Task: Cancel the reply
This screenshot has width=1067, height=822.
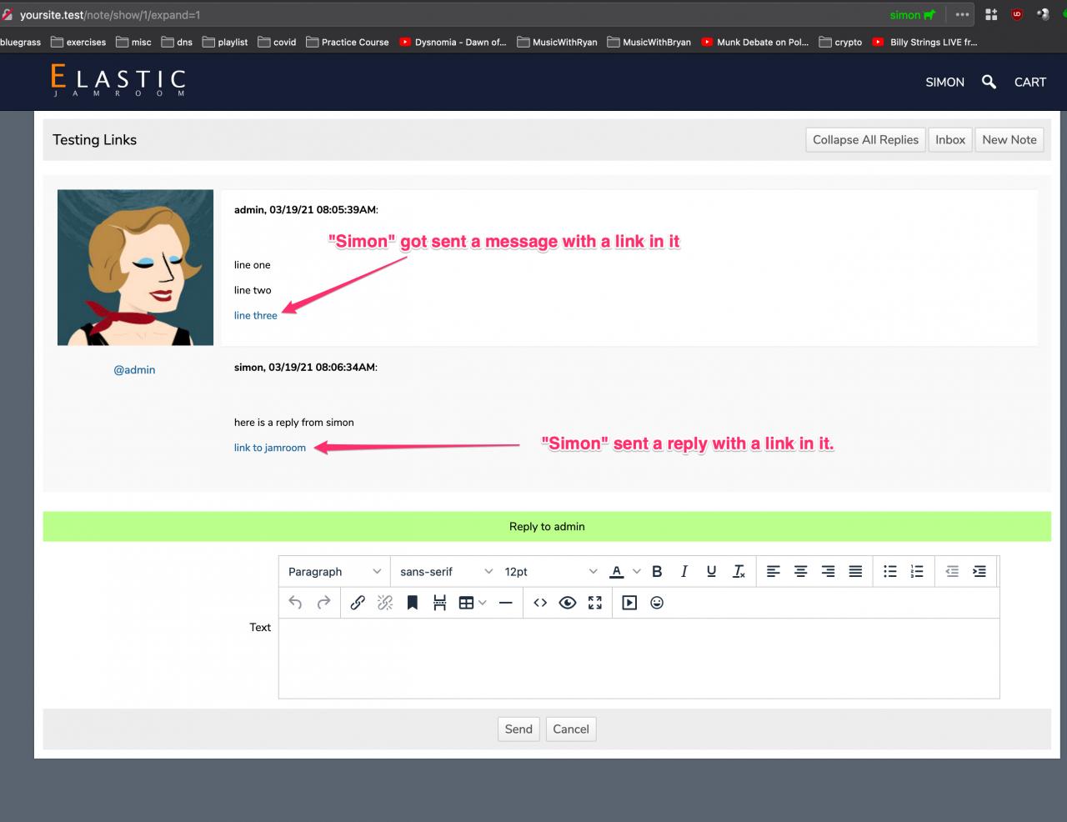Action: click(571, 729)
